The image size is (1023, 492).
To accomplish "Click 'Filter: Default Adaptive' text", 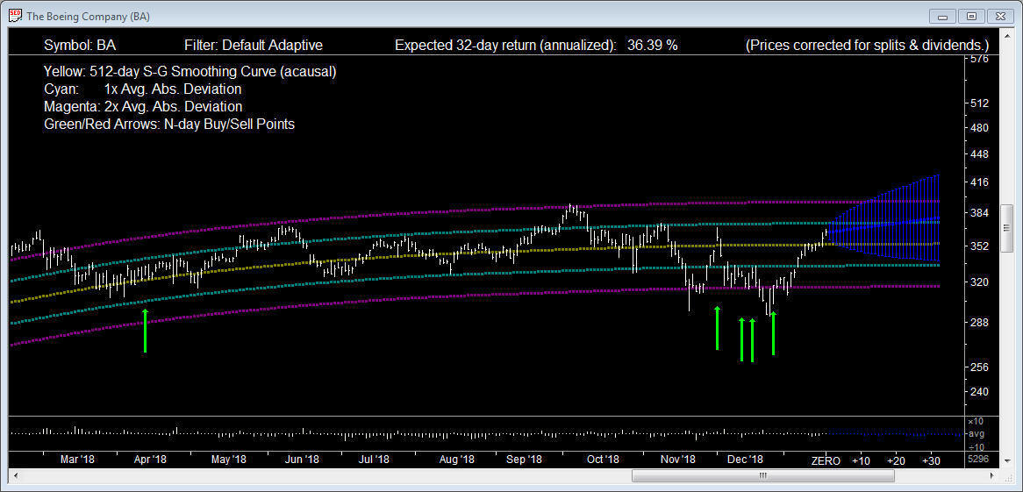I will point(254,45).
